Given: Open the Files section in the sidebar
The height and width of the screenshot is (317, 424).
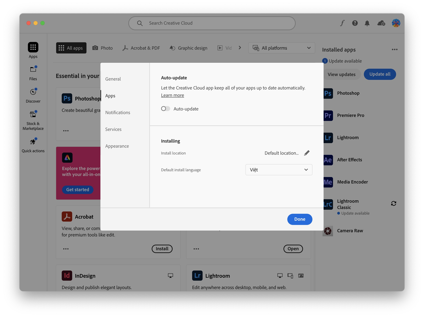Looking at the screenshot, I should point(33,73).
